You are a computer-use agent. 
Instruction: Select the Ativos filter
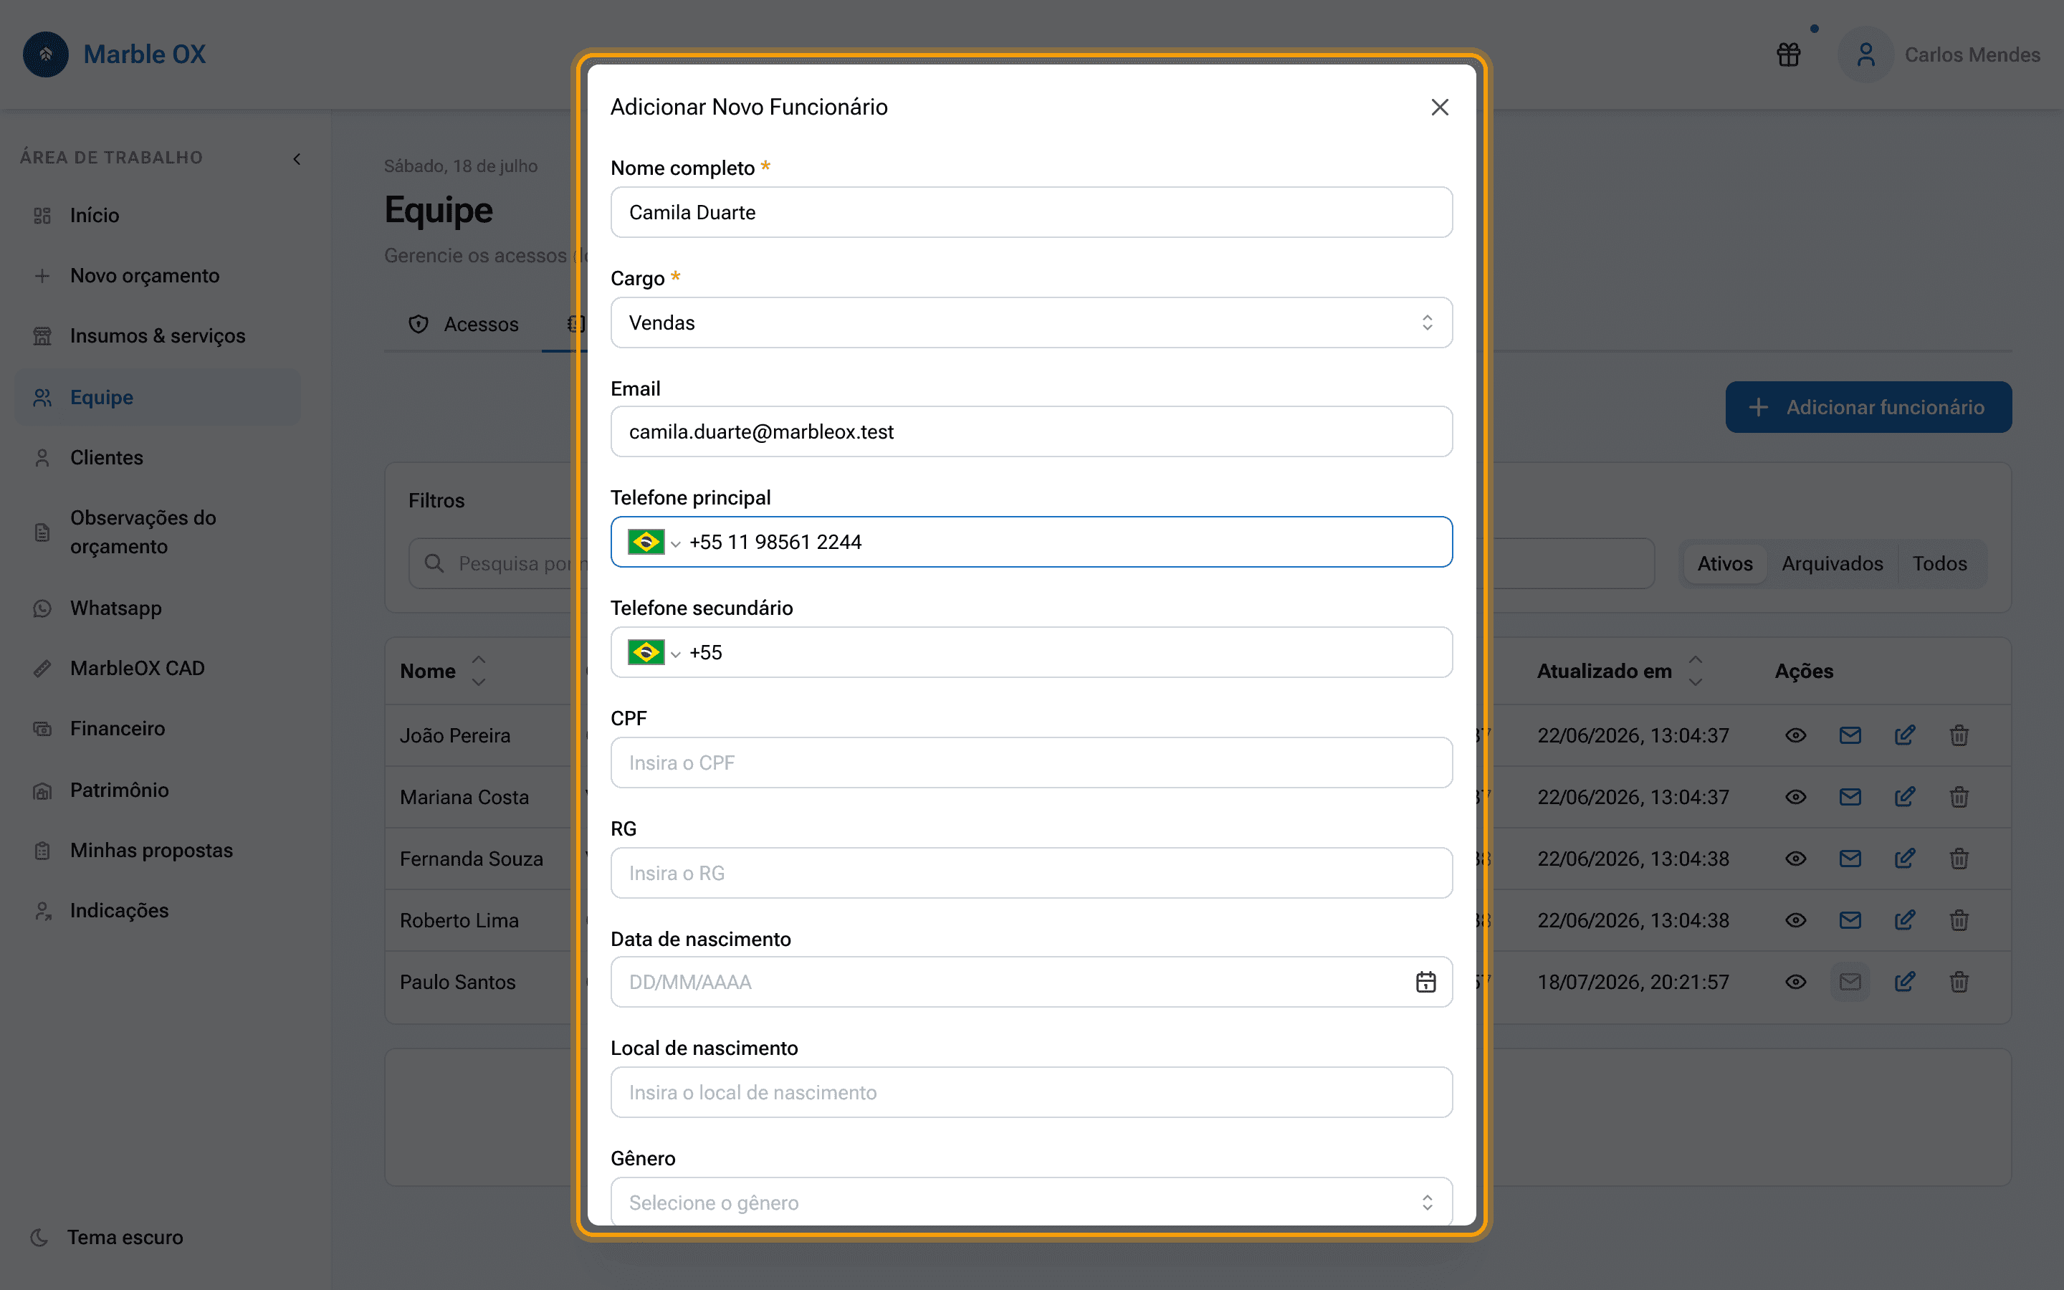click(x=1724, y=564)
